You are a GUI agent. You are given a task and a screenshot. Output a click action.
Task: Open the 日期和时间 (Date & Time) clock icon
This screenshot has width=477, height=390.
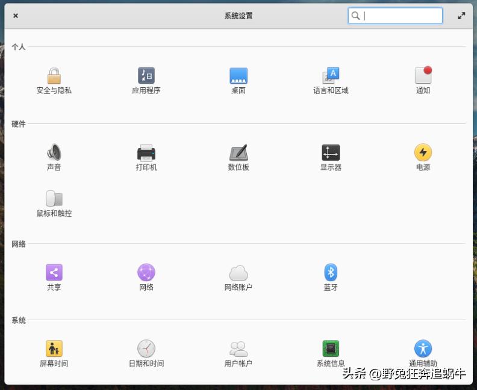coord(146,348)
